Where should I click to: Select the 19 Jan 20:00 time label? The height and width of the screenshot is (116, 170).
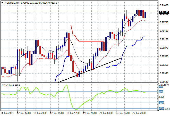point(90,113)
